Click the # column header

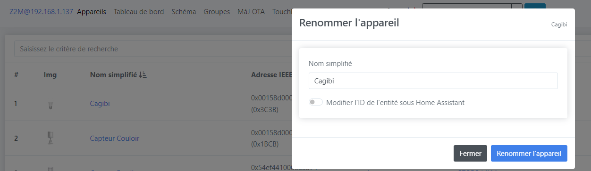16,75
